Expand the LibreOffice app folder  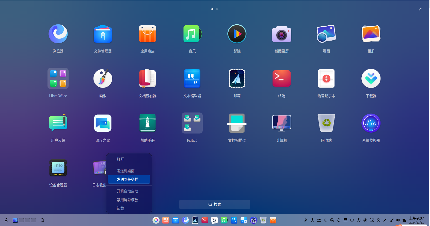(x=58, y=79)
